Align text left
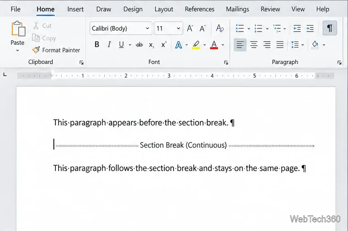 click(x=240, y=45)
